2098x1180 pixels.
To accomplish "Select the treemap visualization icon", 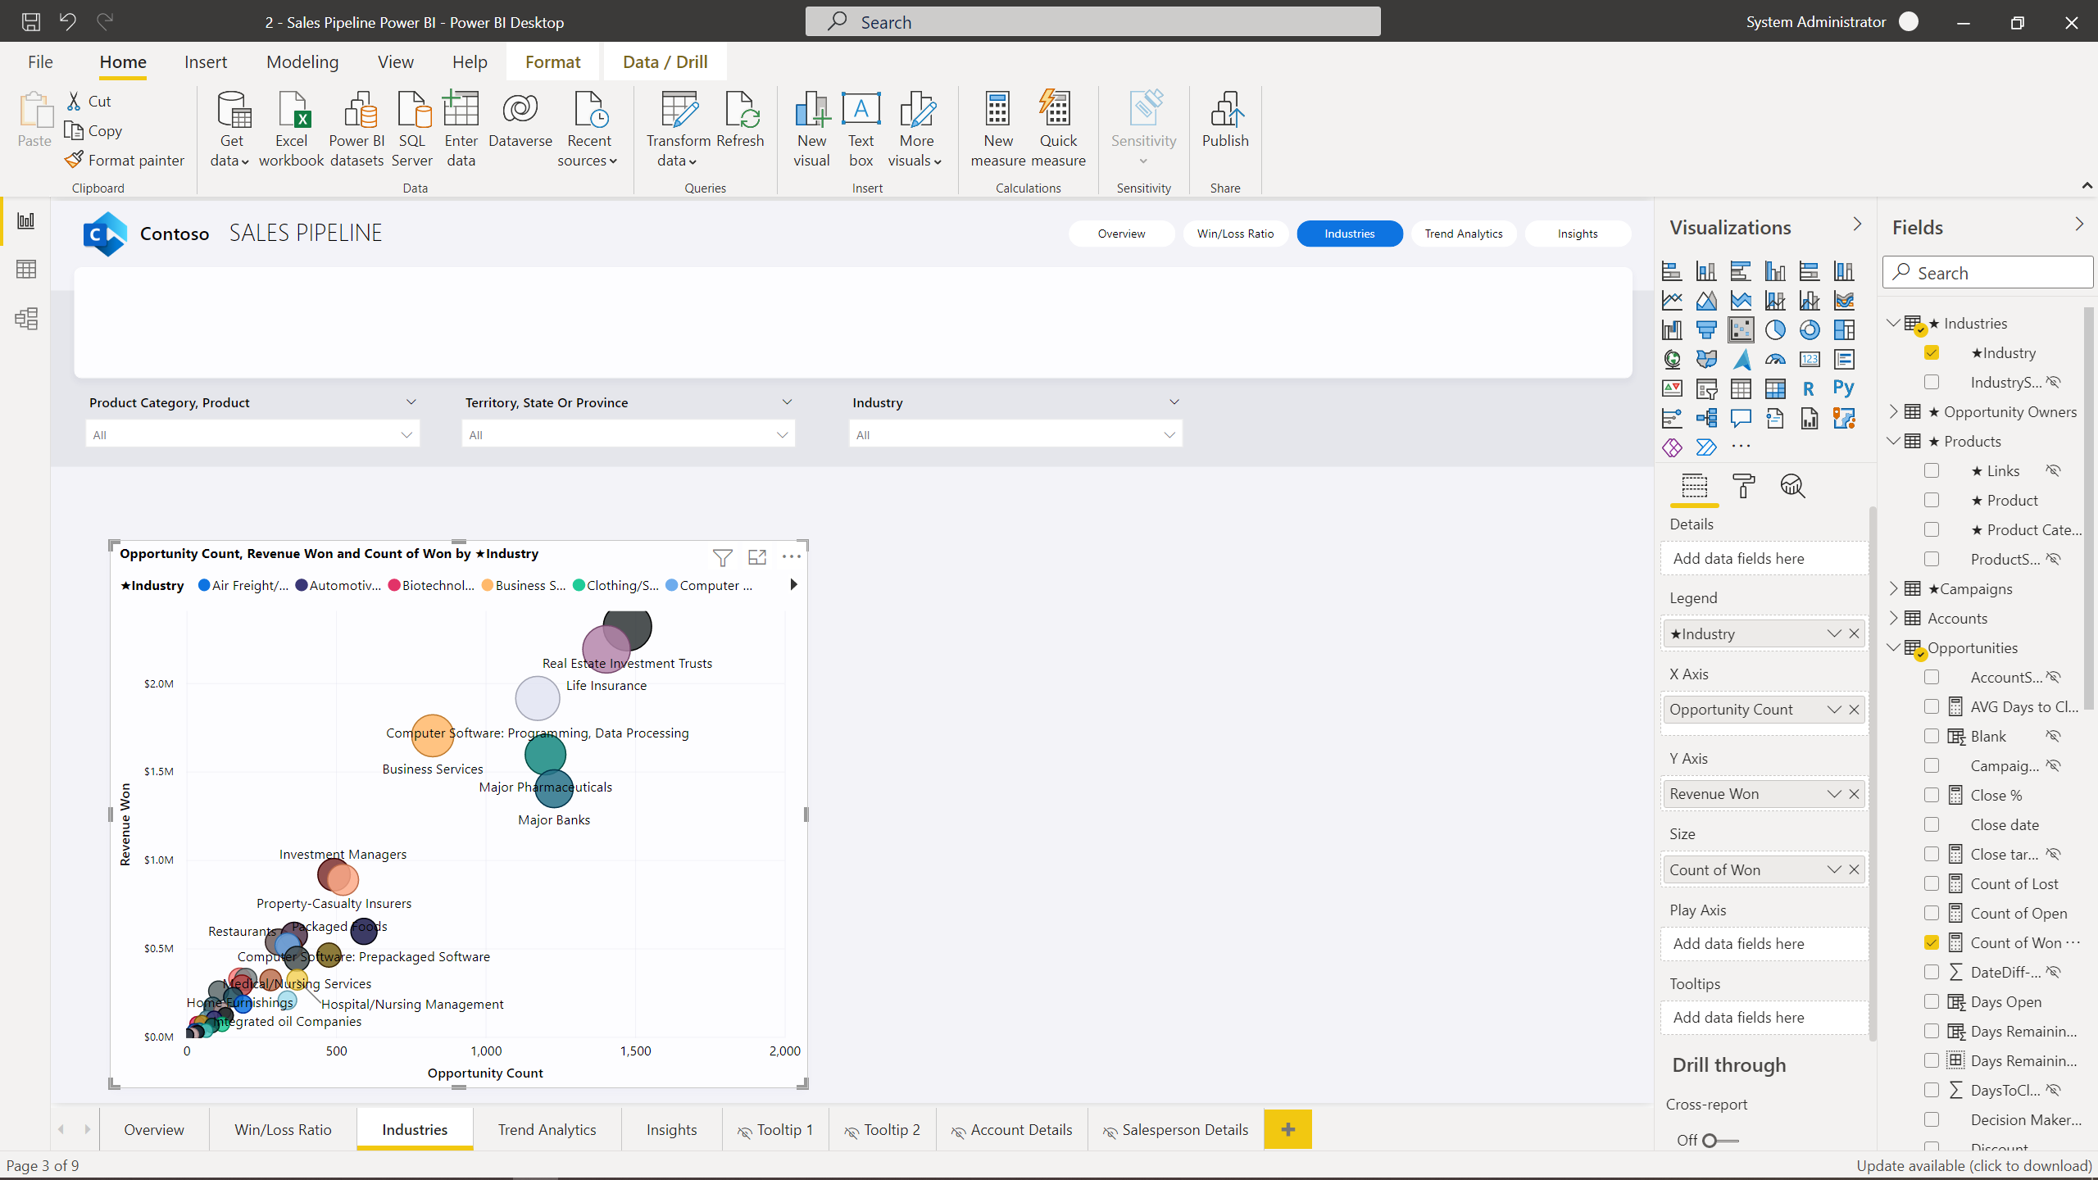I will pyautogui.click(x=1845, y=329).
